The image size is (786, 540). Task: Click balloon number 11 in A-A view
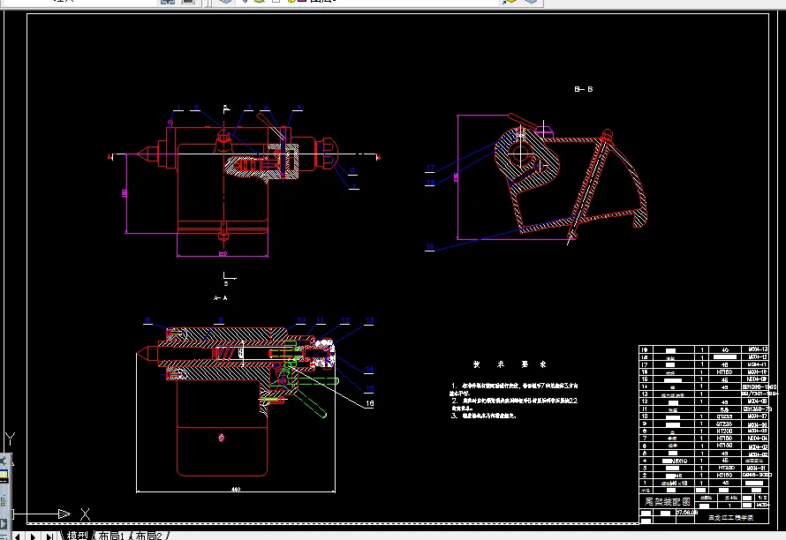click(x=321, y=320)
